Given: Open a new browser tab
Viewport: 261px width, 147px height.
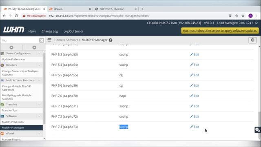Looking at the screenshot, I should click(x=143, y=9).
